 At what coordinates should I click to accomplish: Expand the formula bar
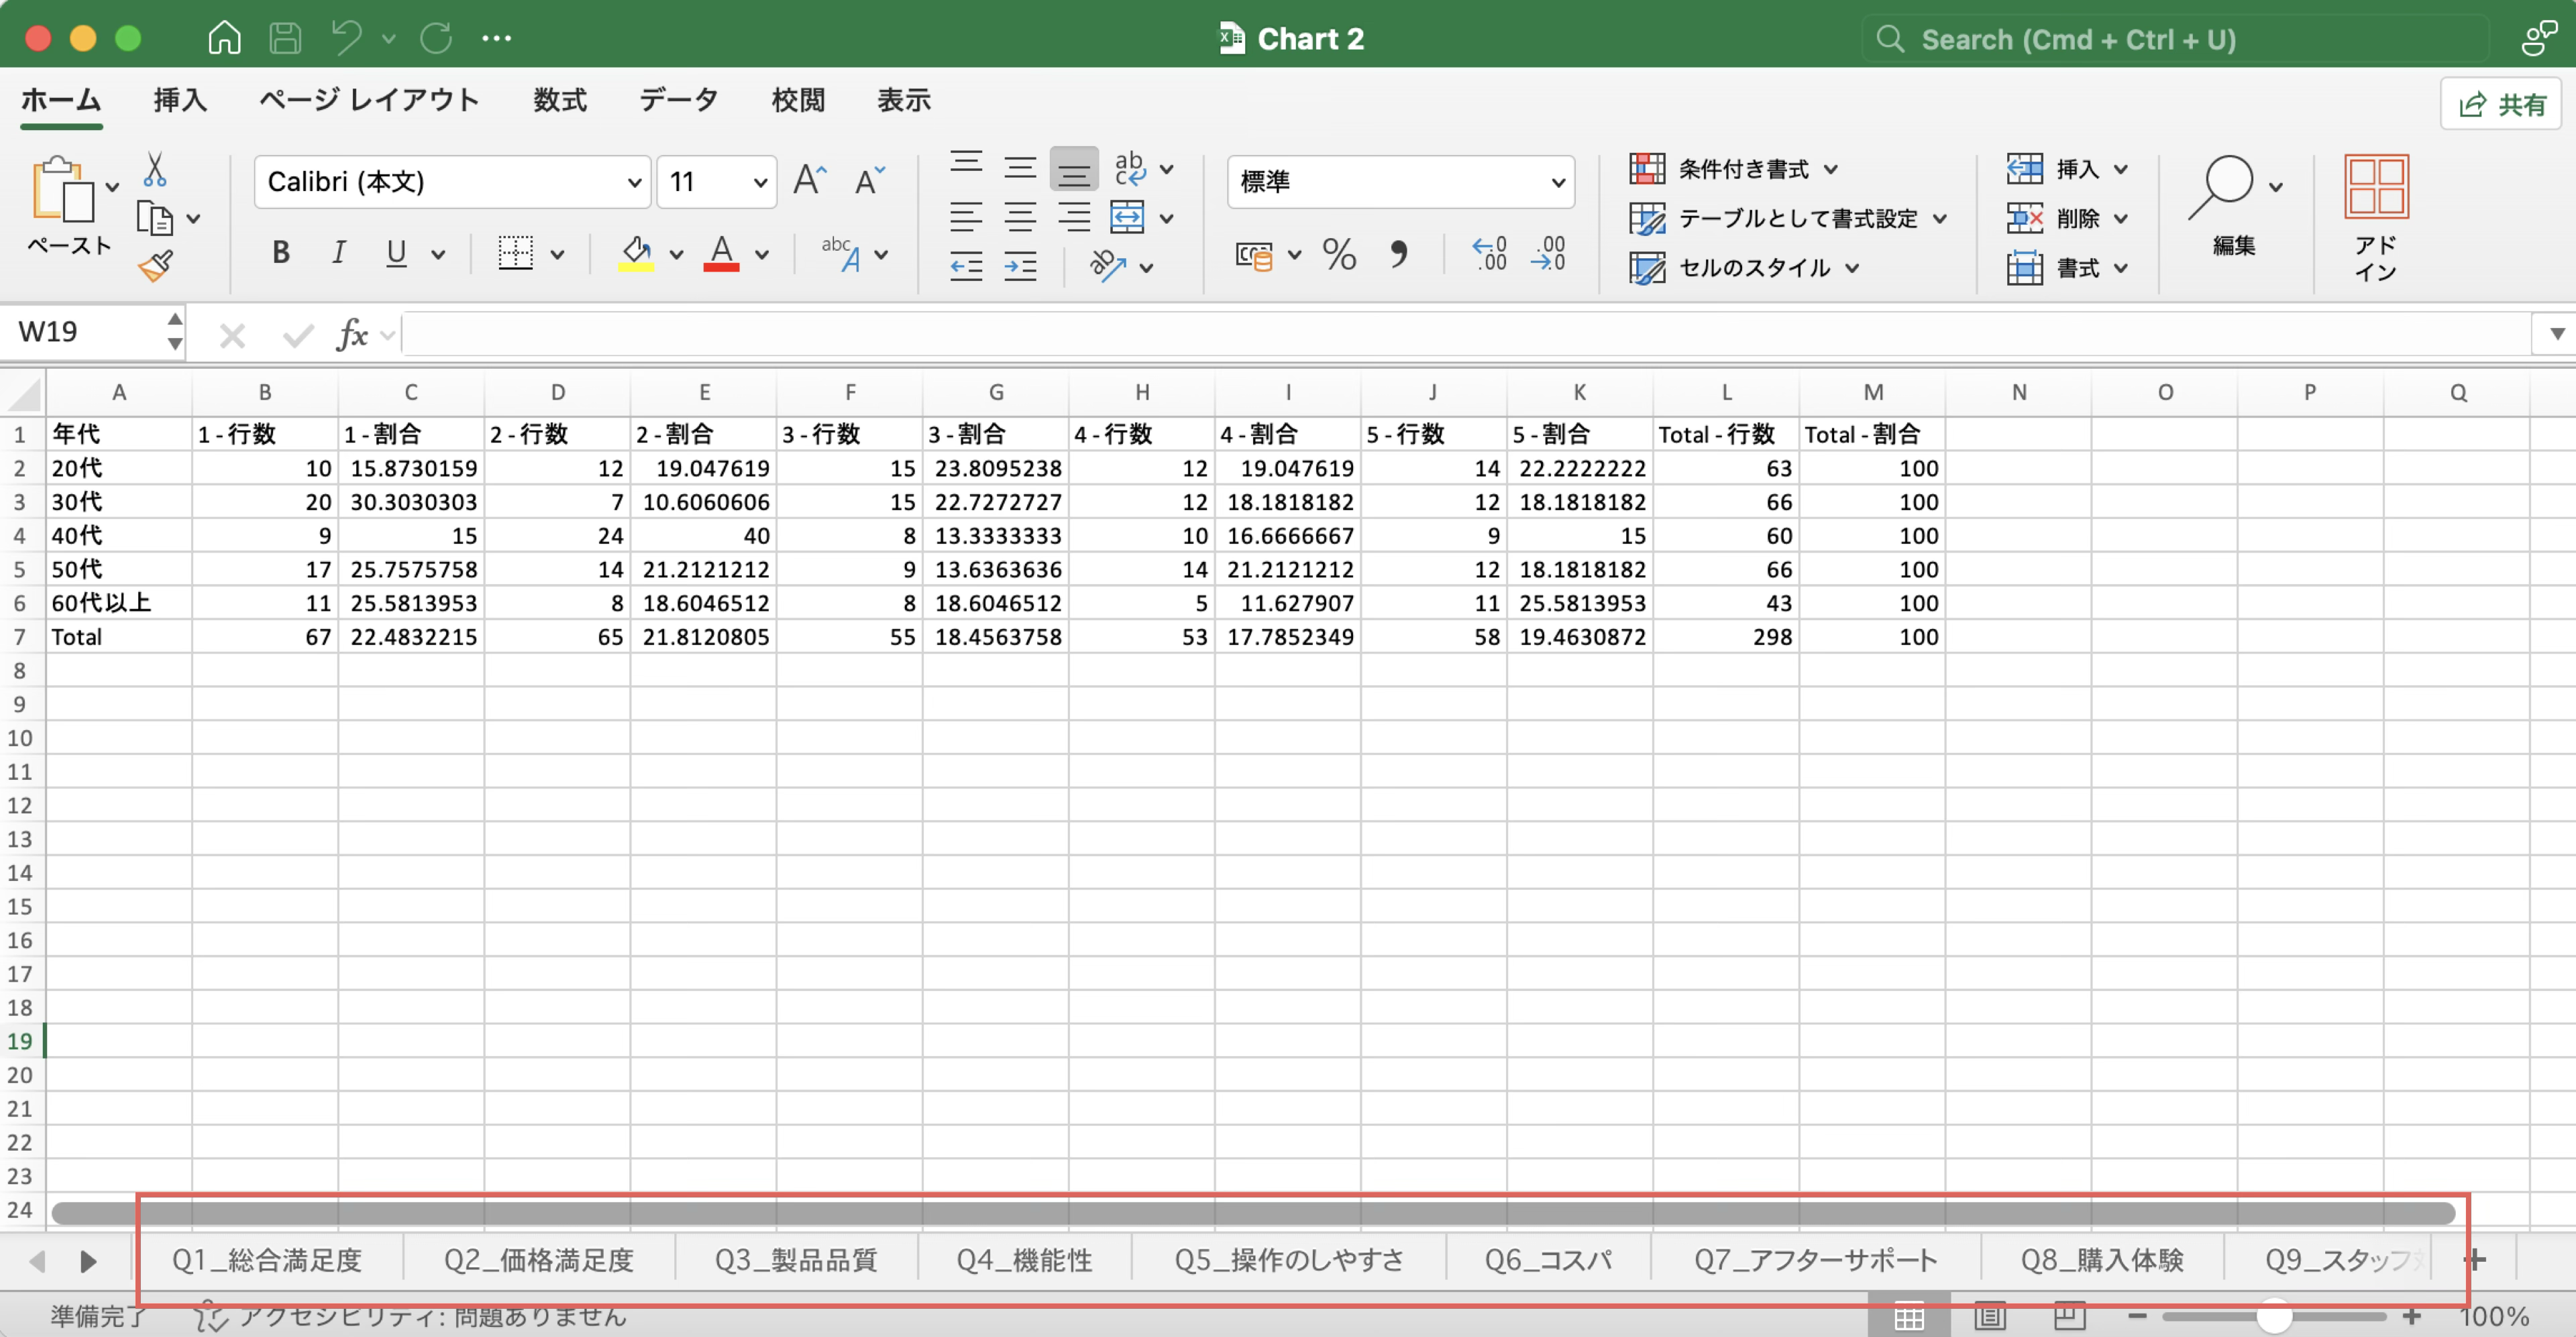coord(2556,334)
